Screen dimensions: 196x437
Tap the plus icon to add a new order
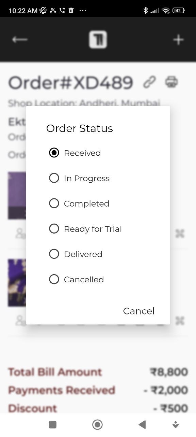(x=178, y=39)
